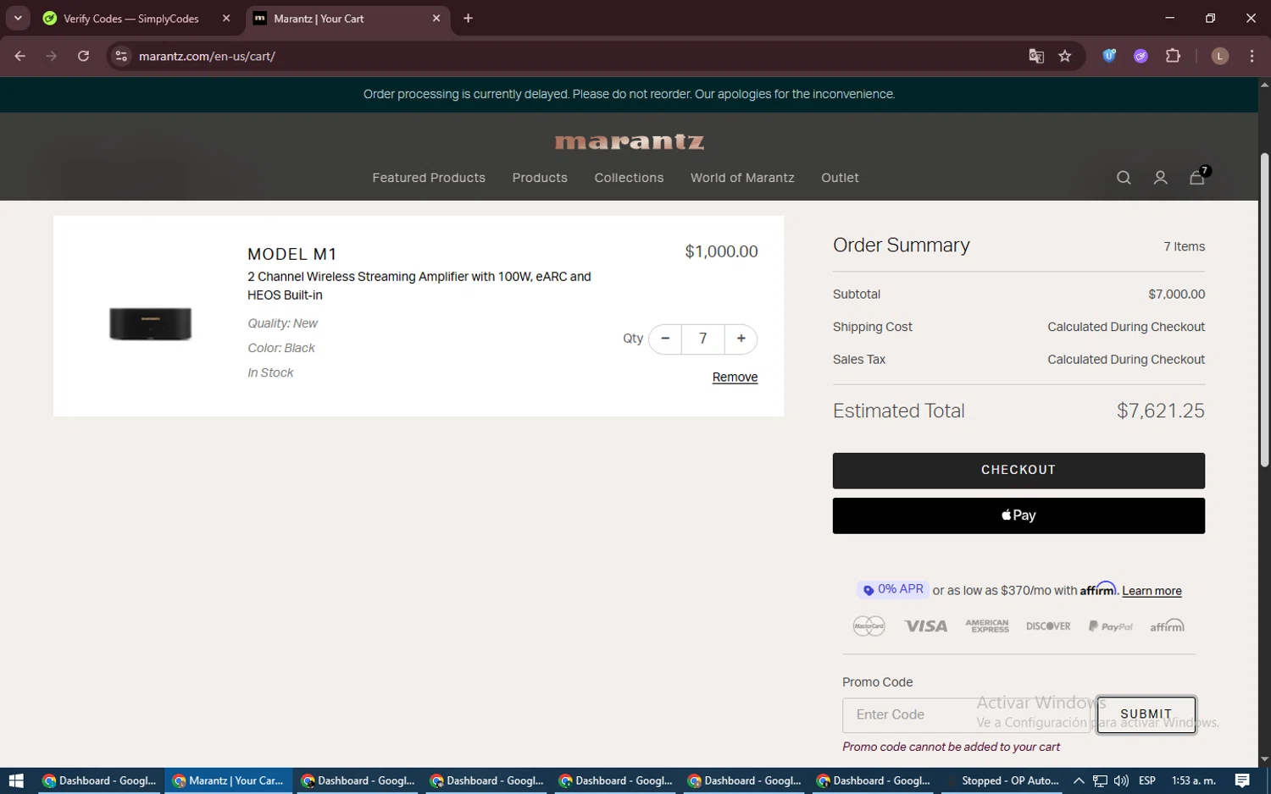Bookmark this page with the star
The height and width of the screenshot is (794, 1271).
(x=1065, y=57)
